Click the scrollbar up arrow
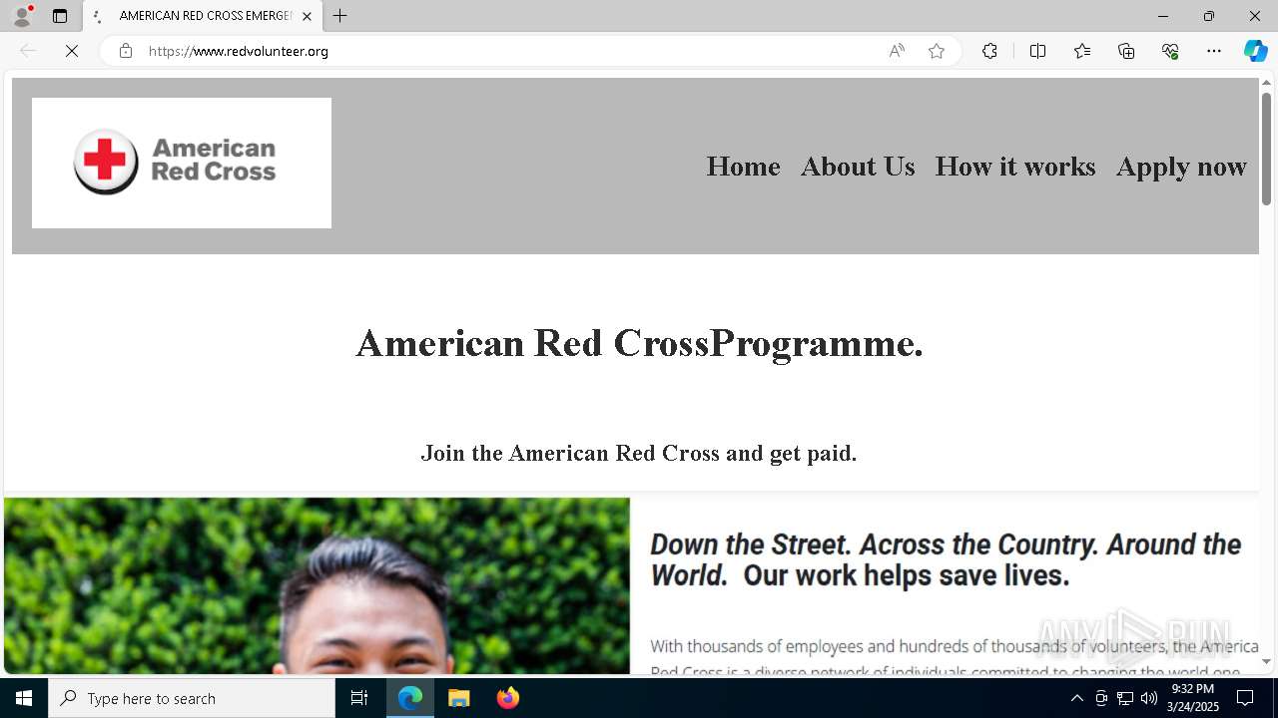Image resolution: width=1278 pixels, height=718 pixels. 1266,83
